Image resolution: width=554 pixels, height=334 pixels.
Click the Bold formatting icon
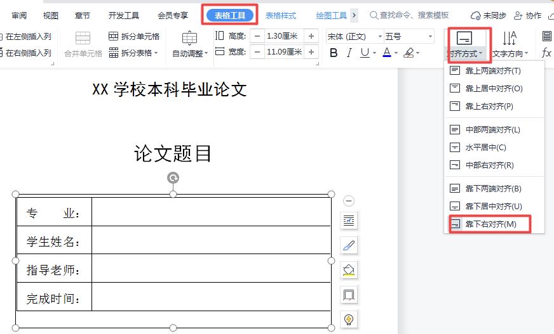[334, 53]
